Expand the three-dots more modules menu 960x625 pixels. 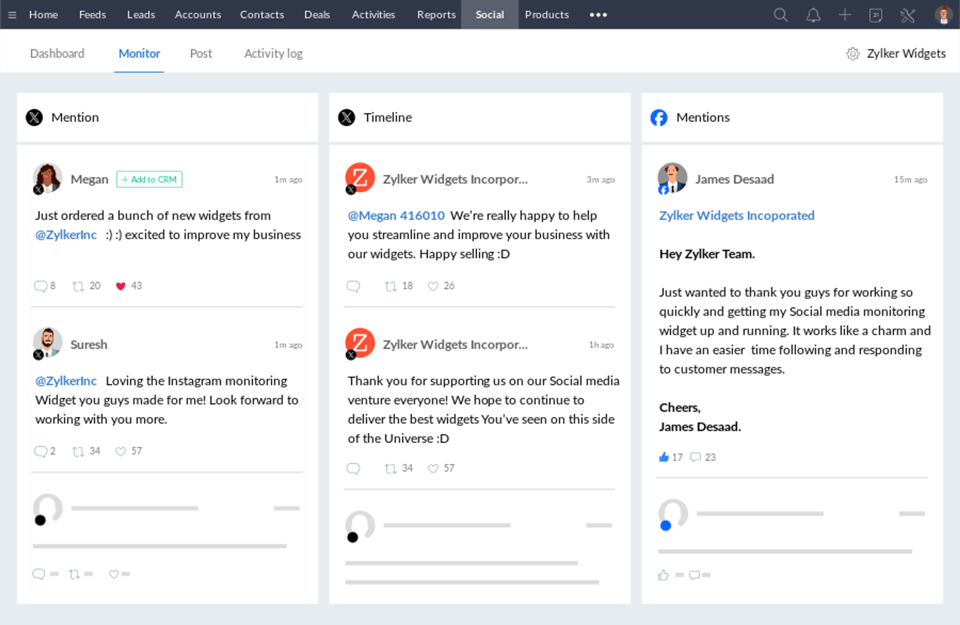pos(598,15)
